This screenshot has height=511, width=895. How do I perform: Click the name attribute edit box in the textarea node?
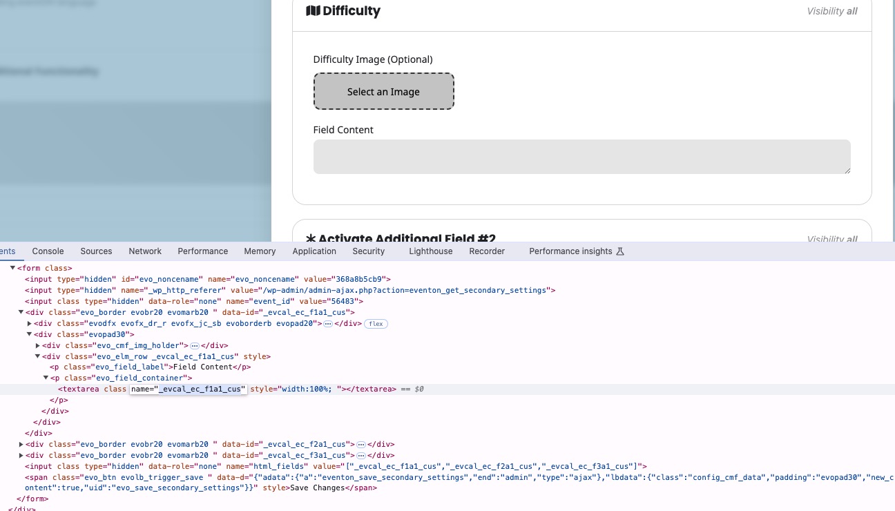coord(188,389)
